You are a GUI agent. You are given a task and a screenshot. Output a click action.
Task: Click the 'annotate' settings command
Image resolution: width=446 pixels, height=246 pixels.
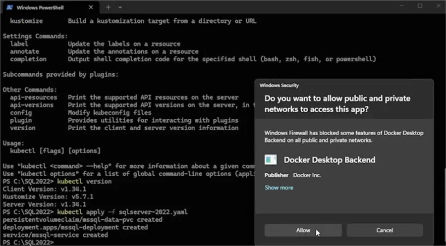25,51
